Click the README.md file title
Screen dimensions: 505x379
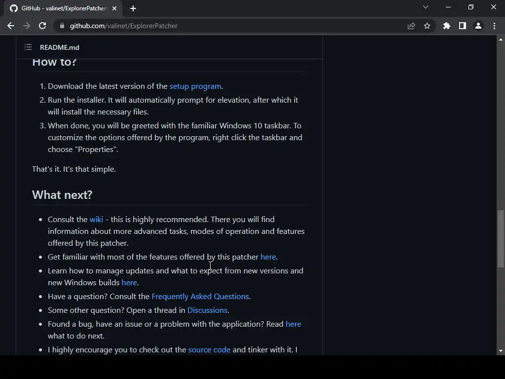[60, 47]
